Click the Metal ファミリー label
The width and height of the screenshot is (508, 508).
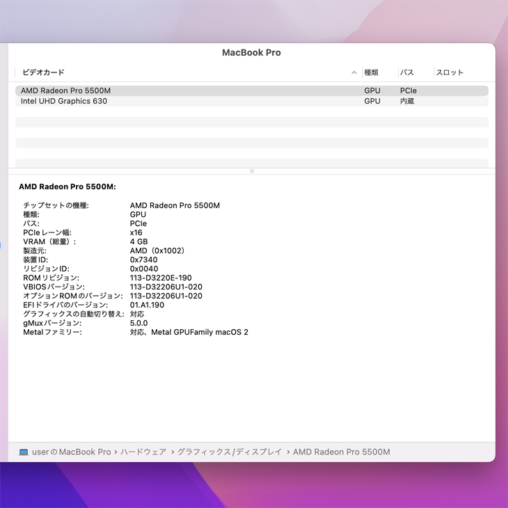pyautogui.click(x=52, y=333)
